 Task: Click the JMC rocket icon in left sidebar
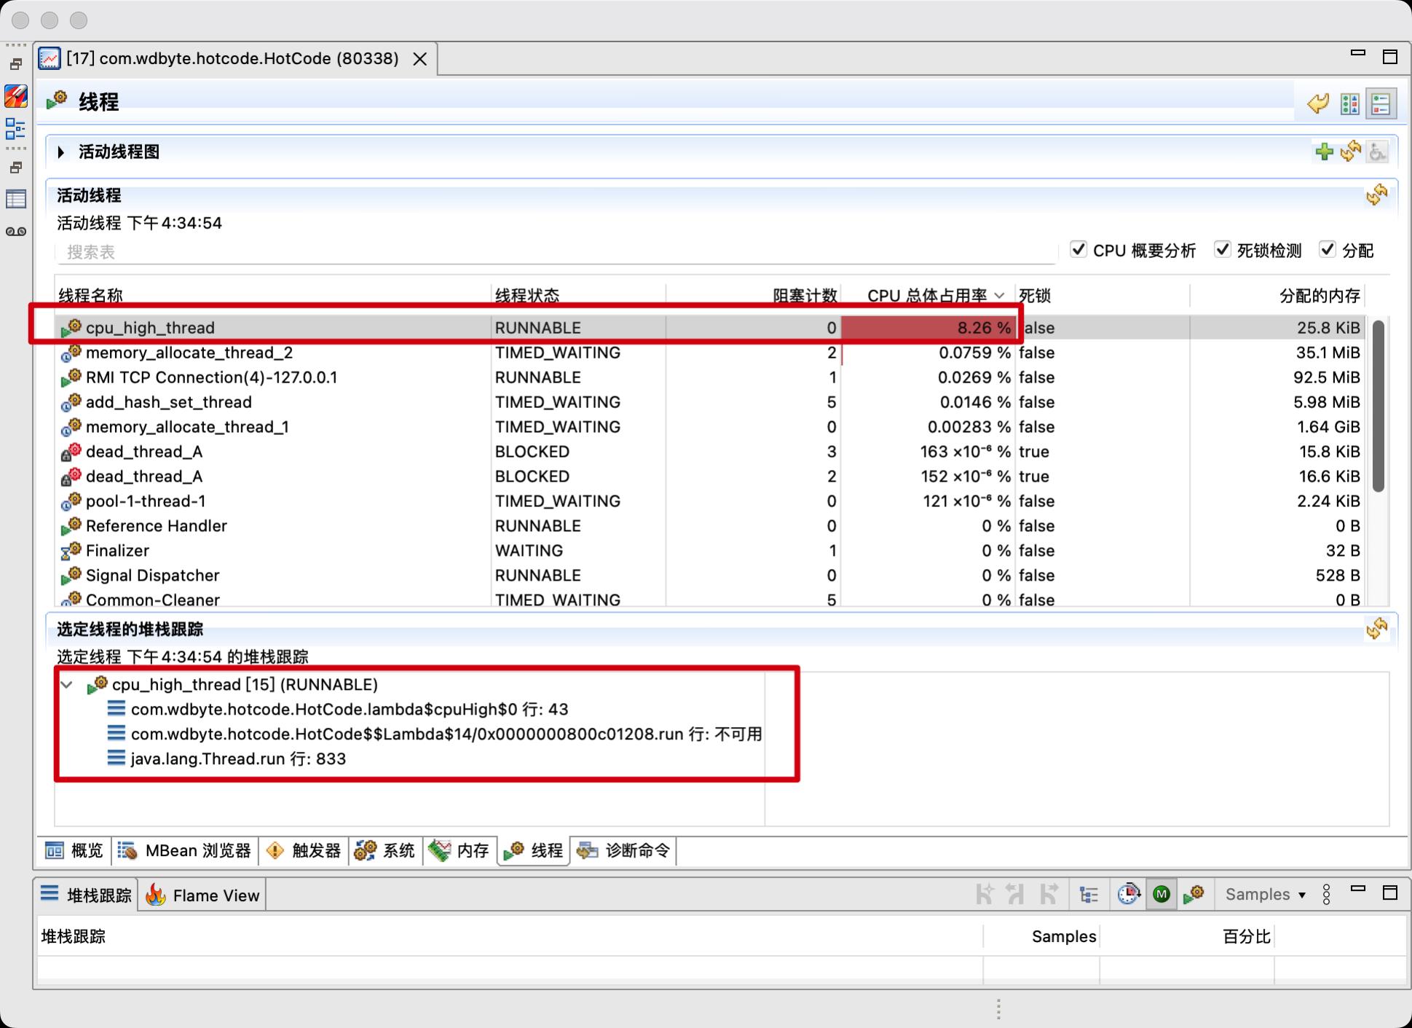15,96
